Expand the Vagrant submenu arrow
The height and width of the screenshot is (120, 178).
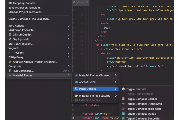[x=69, y=48]
